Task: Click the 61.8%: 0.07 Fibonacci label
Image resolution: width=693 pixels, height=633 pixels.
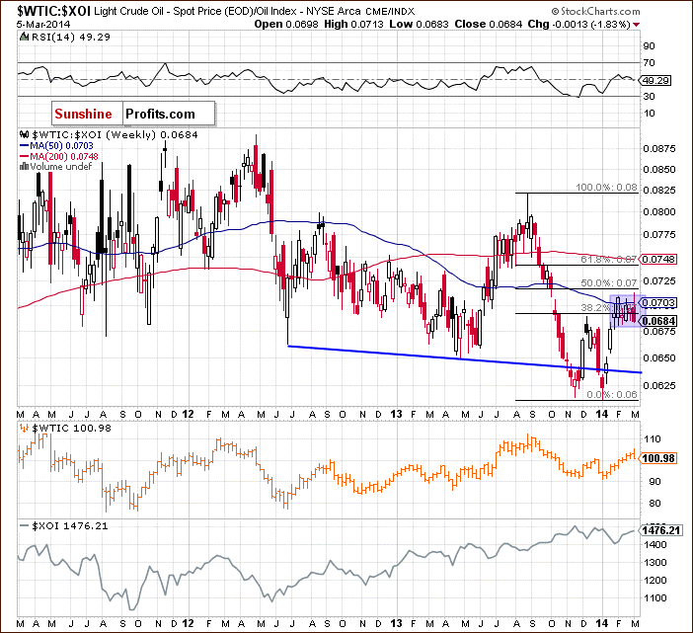Action: click(608, 259)
